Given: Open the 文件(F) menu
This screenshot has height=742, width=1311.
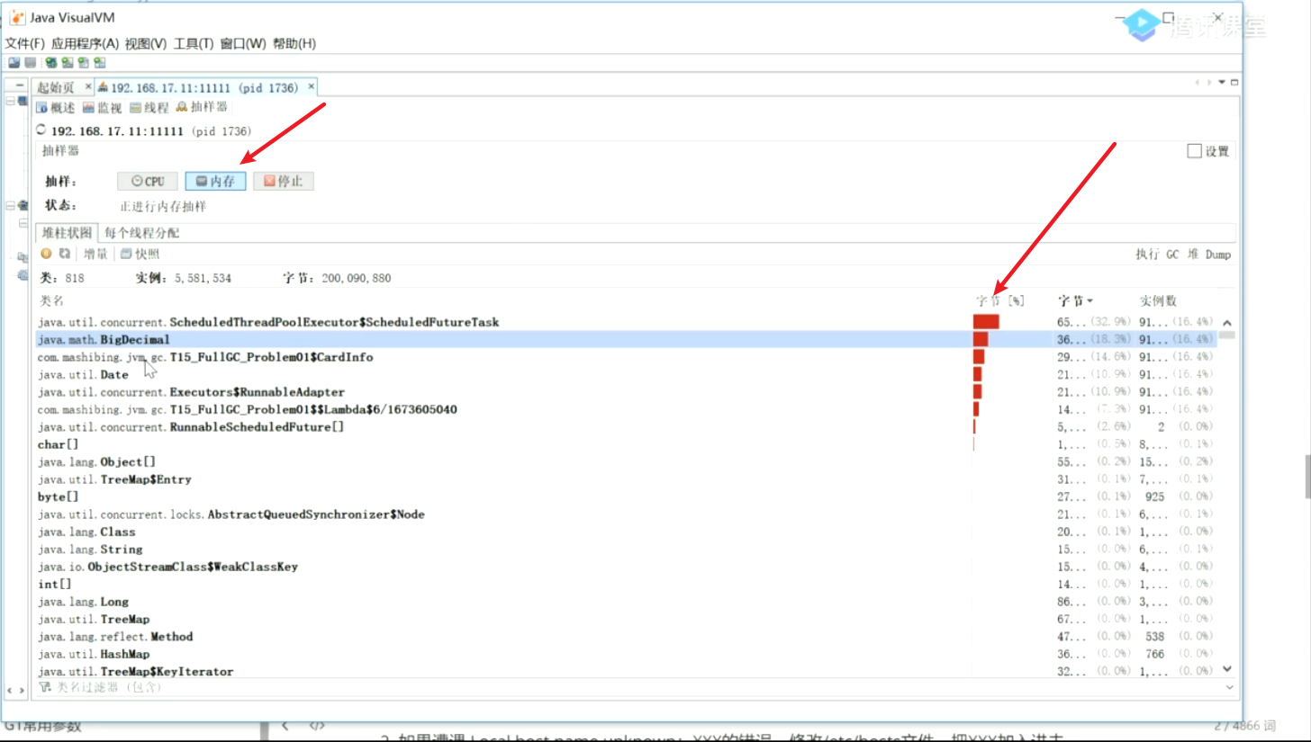Looking at the screenshot, I should coord(24,43).
